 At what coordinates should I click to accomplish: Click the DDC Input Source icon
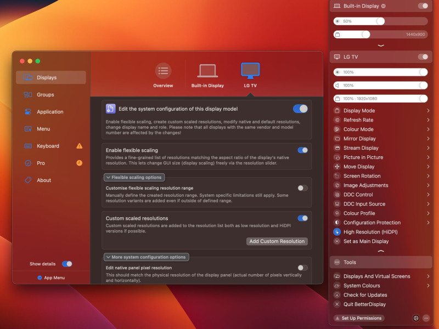click(x=337, y=204)
